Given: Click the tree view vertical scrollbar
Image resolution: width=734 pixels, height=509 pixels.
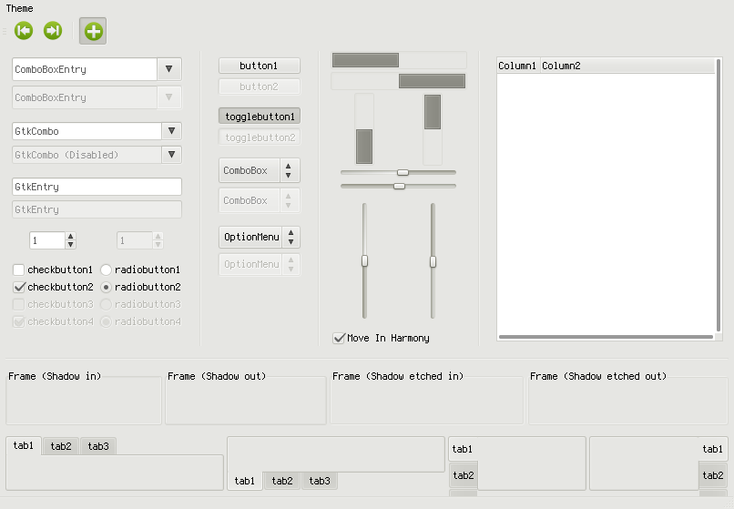Looking at the screenshot, I should point(719,195).
